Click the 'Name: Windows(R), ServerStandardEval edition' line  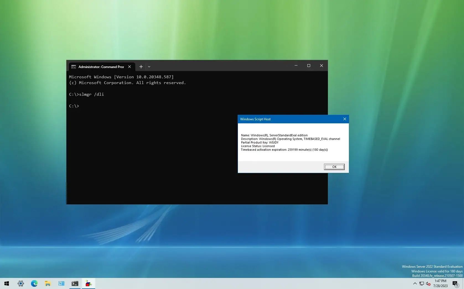point(274,135)
